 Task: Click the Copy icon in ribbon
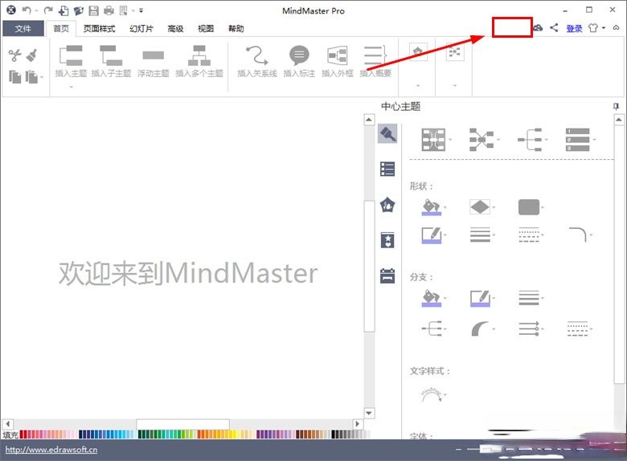[x=14, y=77]
